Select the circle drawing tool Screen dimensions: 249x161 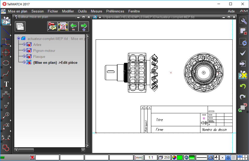click(x=6, y=52)
